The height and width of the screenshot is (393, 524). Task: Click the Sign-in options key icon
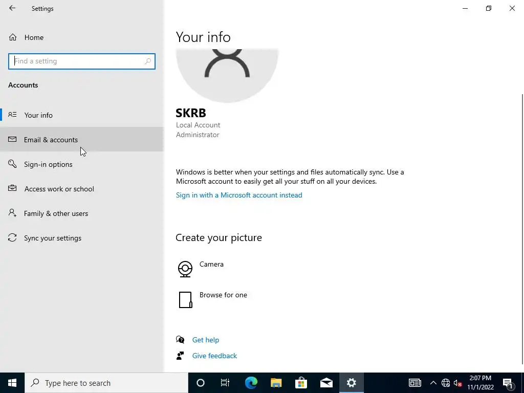(x=12, y=164)
